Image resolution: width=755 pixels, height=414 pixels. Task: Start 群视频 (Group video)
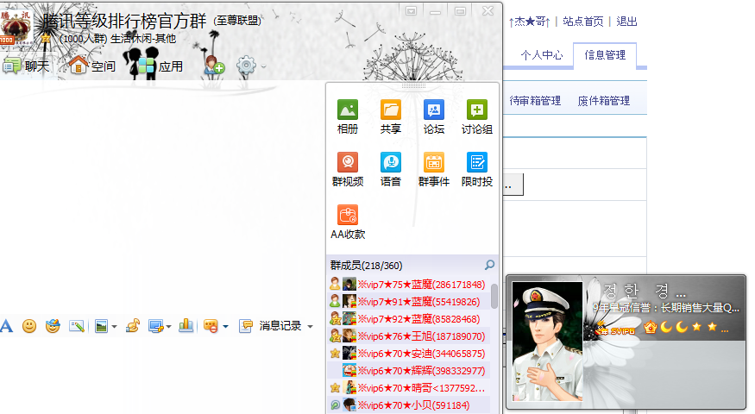(347, 169)
